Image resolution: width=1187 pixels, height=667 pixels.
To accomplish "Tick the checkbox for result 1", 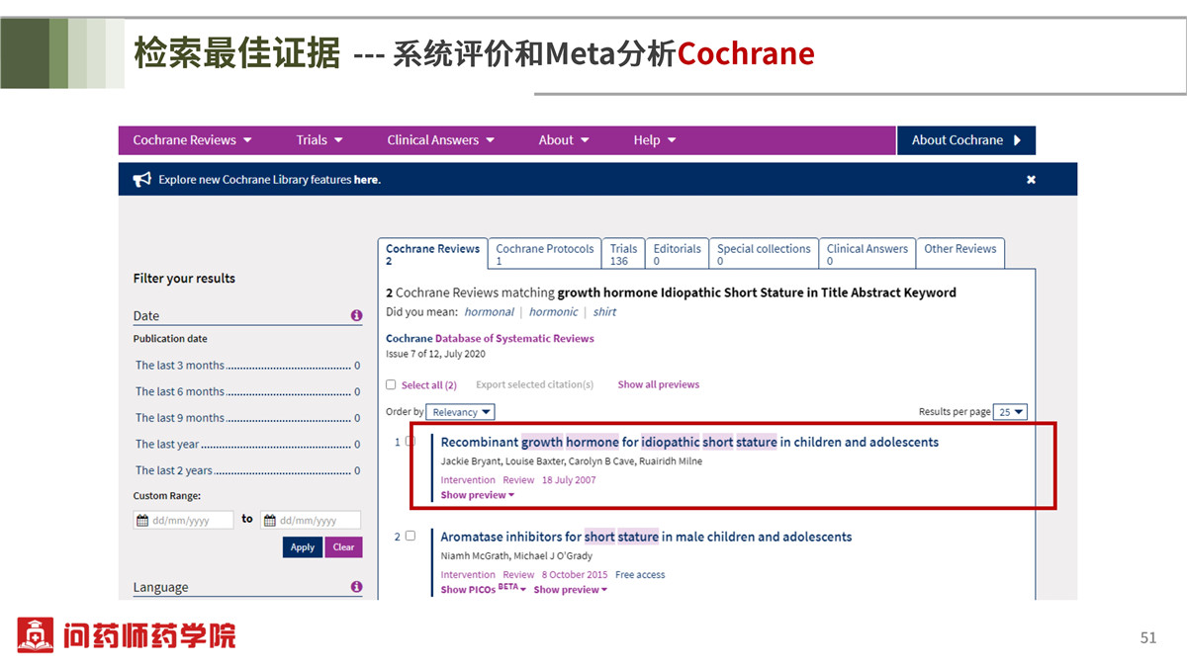I will 411,442.
